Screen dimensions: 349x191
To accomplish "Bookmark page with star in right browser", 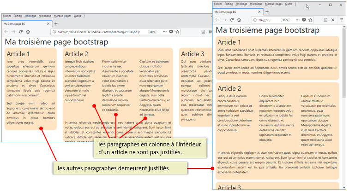I will (310, 20).
